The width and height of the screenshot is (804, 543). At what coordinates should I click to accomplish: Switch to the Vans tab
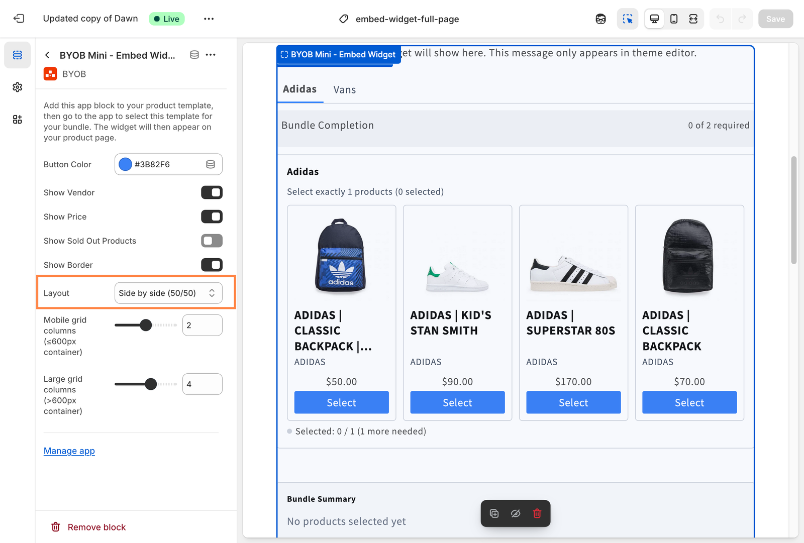[x=344, y=90]
